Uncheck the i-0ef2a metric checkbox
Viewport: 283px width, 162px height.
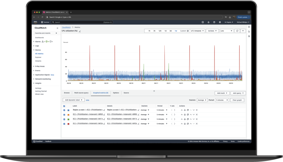[64, 124]
